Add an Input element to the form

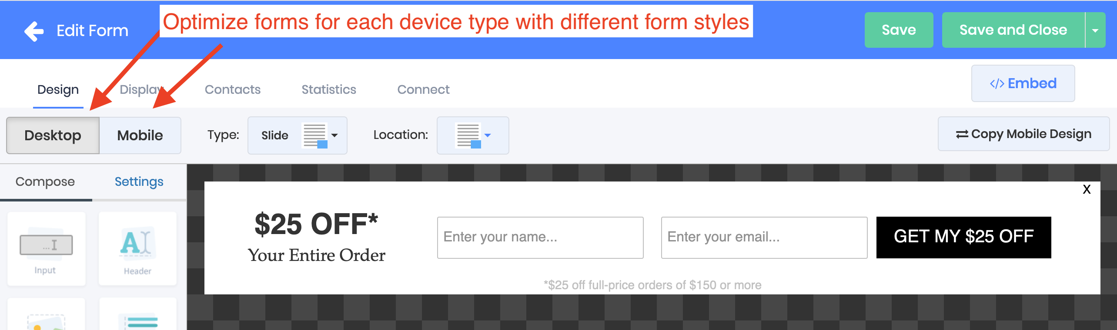(x=46, y=248)
